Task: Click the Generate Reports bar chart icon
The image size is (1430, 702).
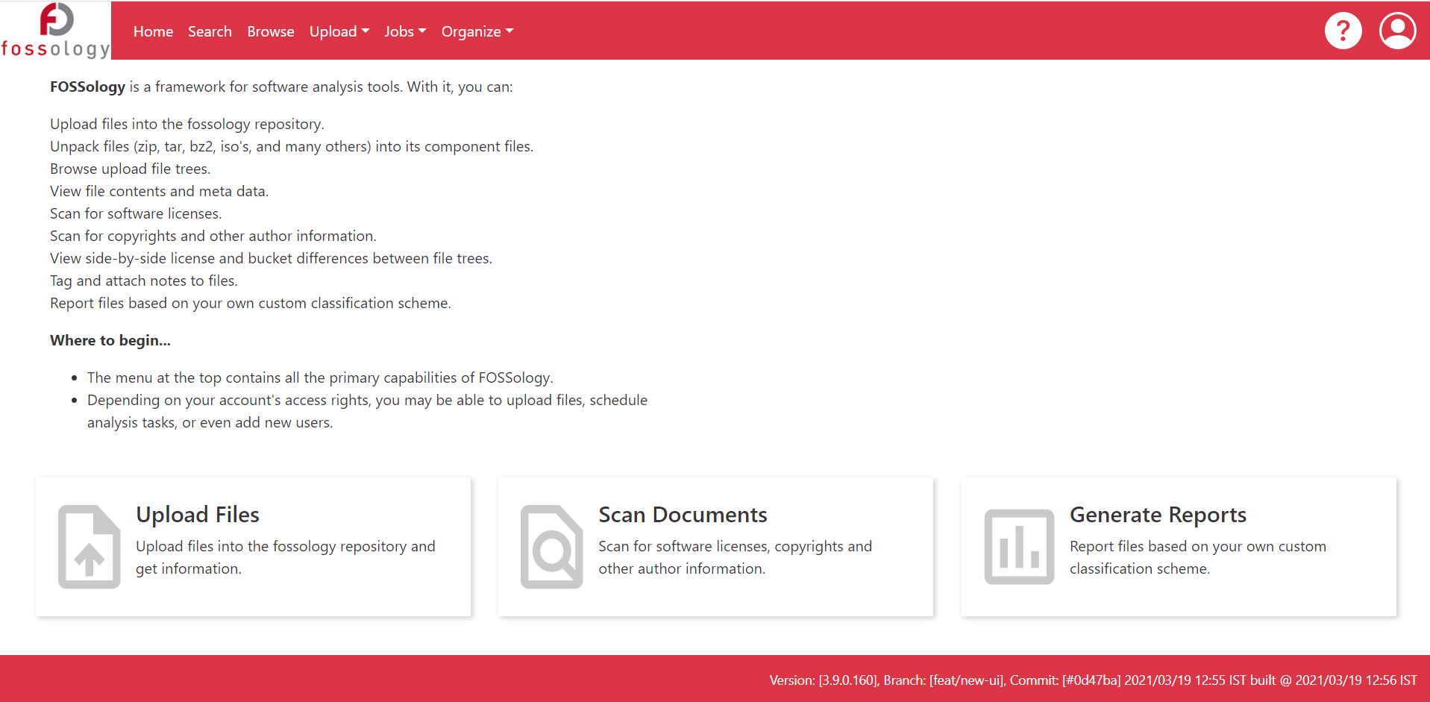Action: 1019,547
